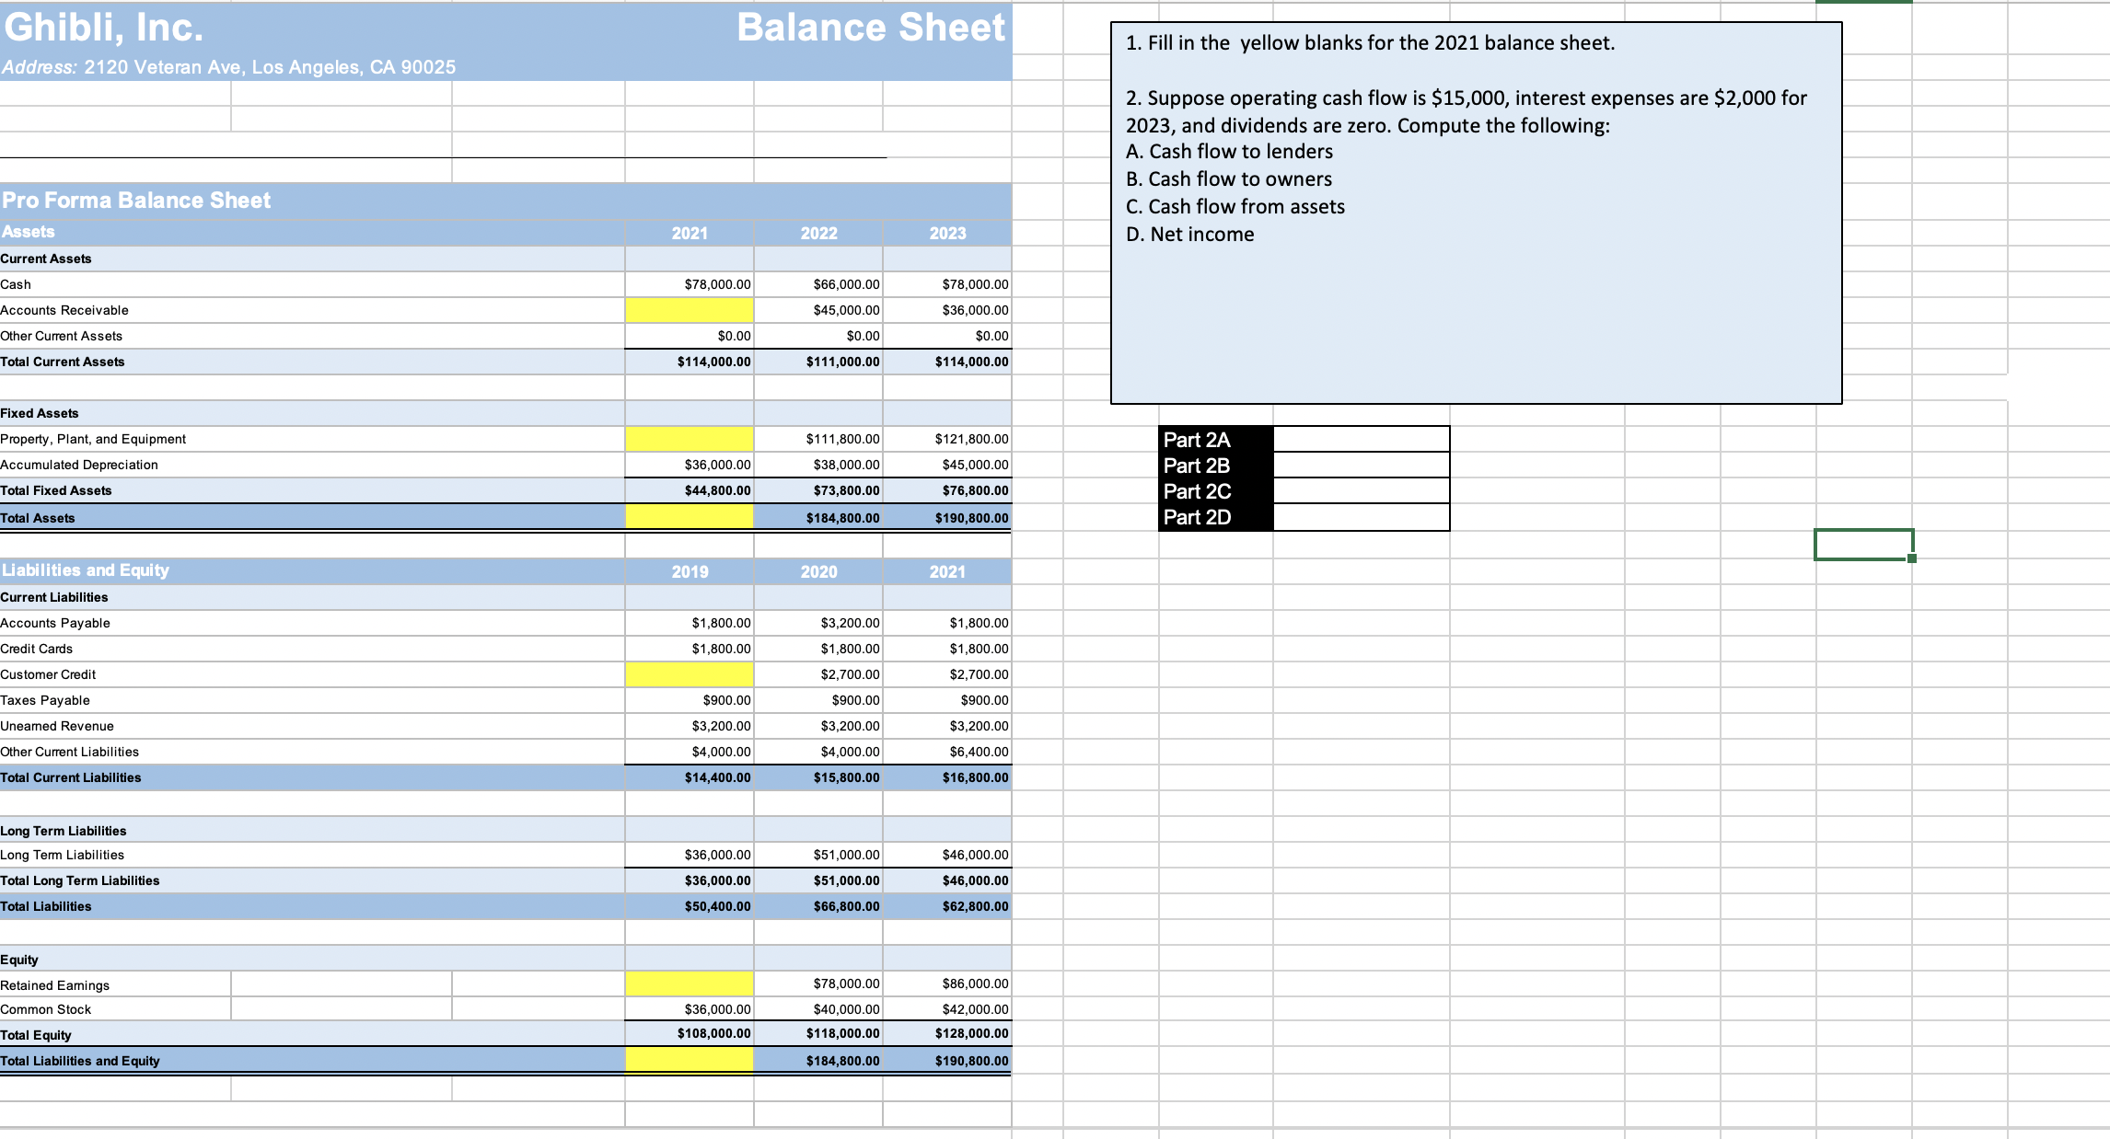
Task: Click the address line 2120 Veteran Ave
Action: pos(228,67)
